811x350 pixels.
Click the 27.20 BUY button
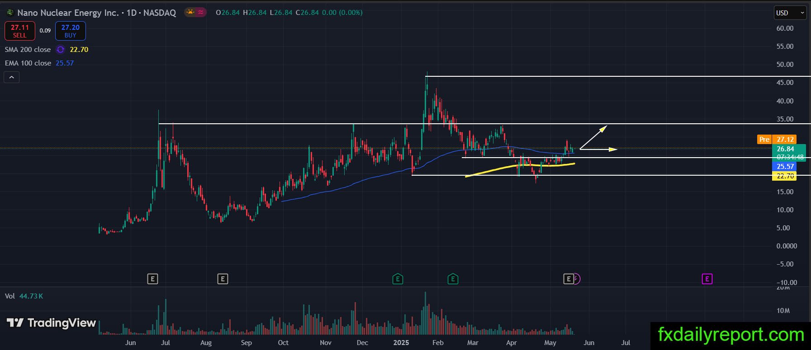coord(71,31)
